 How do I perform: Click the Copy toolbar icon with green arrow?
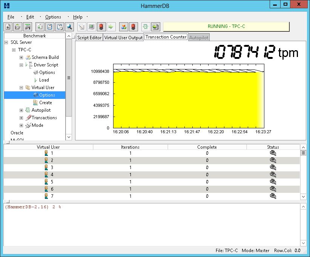40,27
